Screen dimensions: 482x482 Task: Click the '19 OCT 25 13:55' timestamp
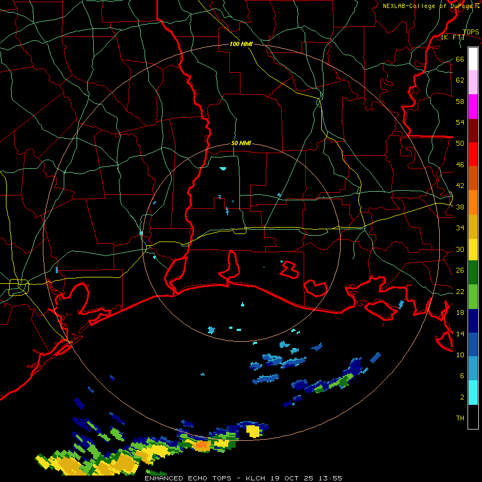pyautogui.click(x=306, y=478)
